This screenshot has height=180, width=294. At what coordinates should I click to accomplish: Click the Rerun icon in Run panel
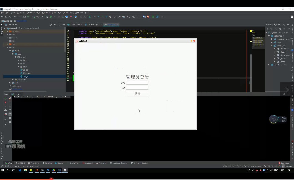pos(6,98)
